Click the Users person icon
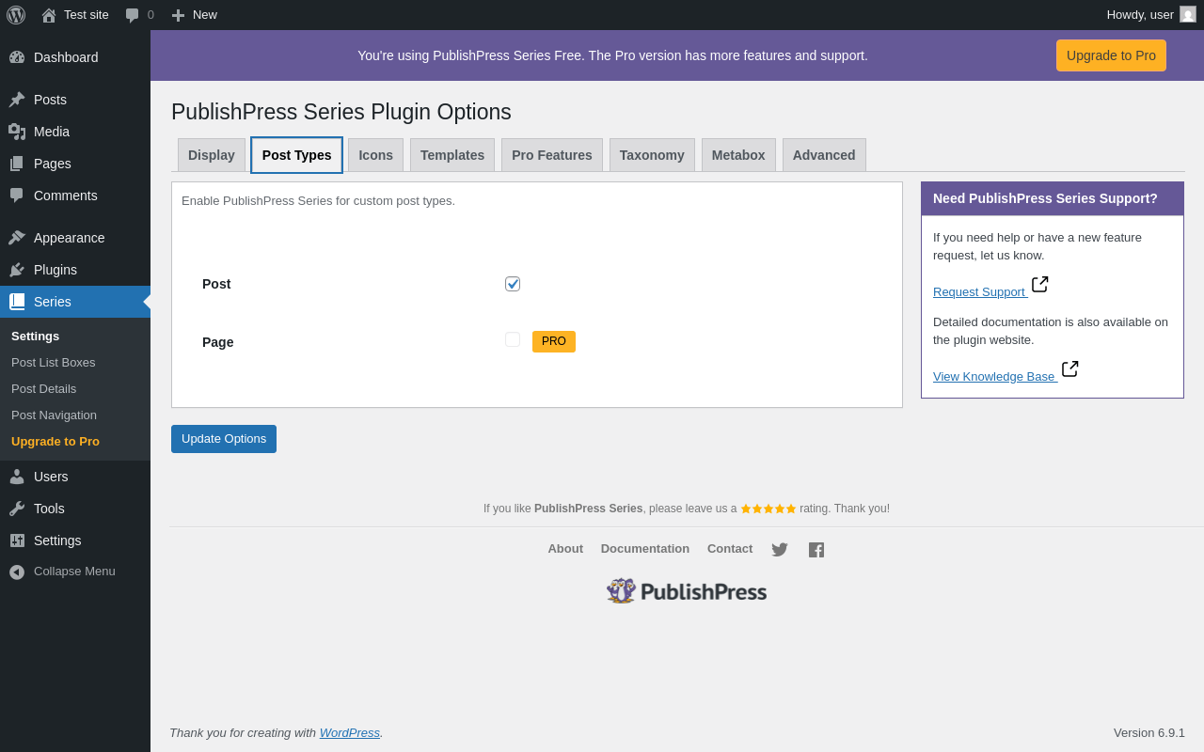The width and height of the screenshot is (1204, 752). click(17, 477)
